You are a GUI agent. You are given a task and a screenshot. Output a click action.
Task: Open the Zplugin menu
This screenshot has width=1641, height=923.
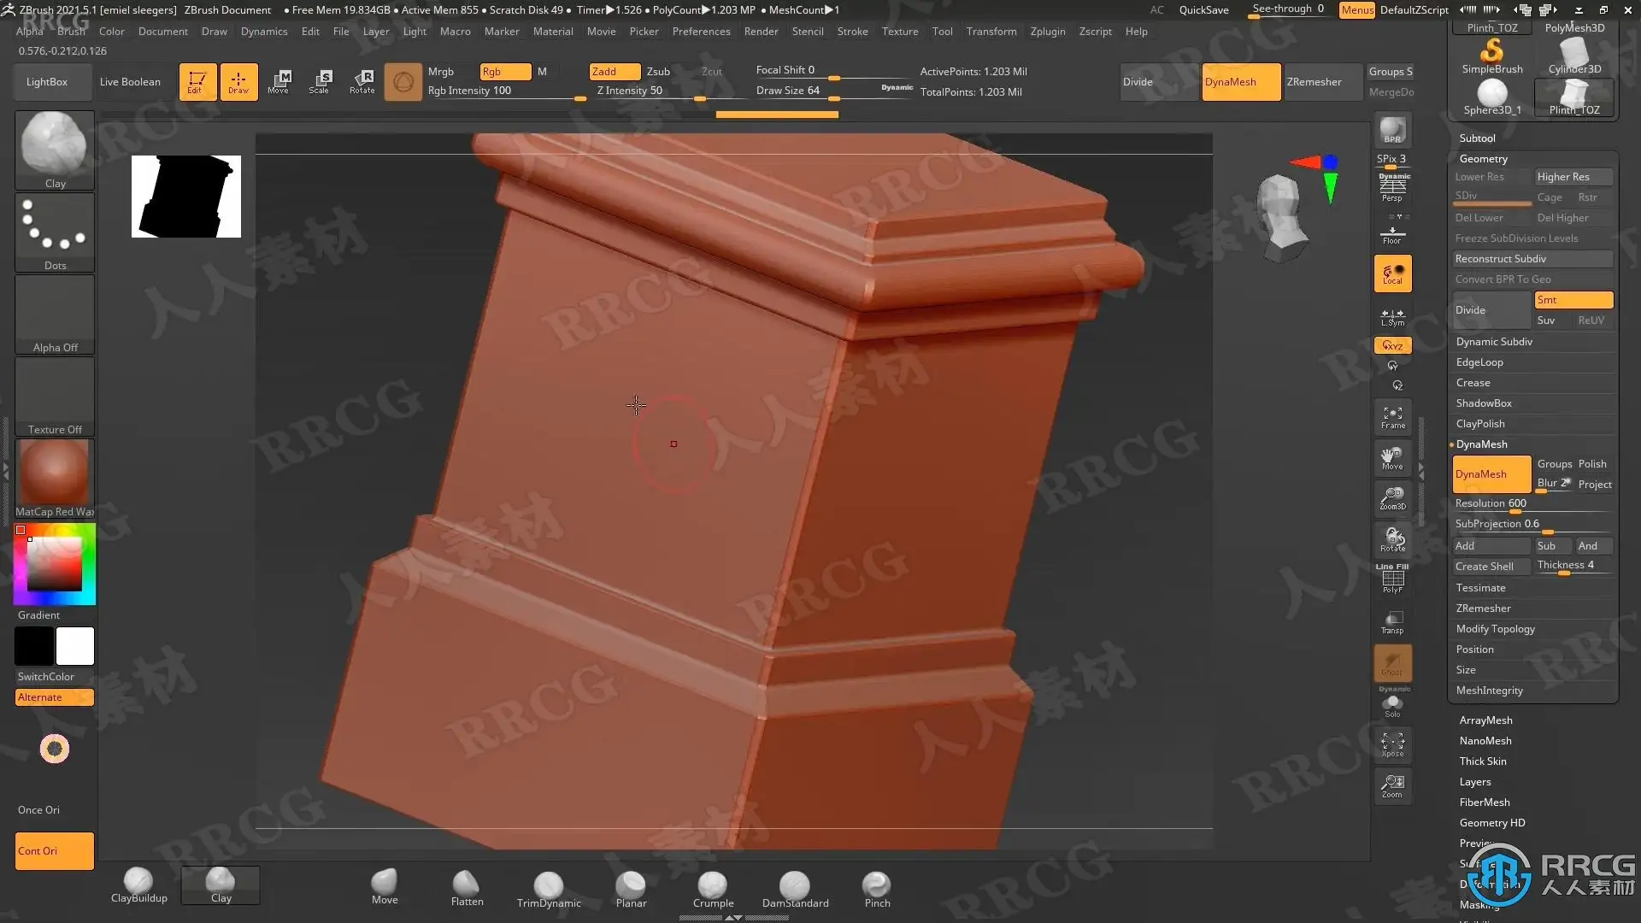(x=1047, y=32)
